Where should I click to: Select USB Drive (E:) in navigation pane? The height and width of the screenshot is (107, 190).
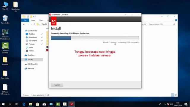[x=32, y=64]
